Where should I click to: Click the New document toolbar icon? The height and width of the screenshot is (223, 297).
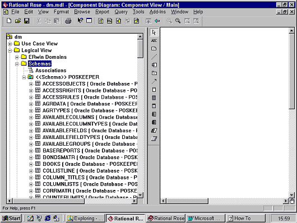pos(9,21)
